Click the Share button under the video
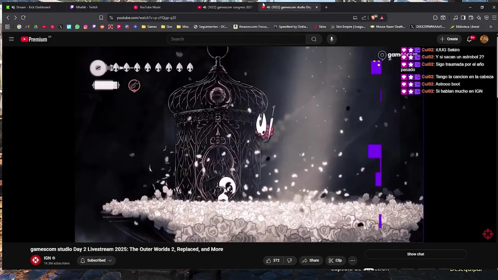 coord(310,261)
